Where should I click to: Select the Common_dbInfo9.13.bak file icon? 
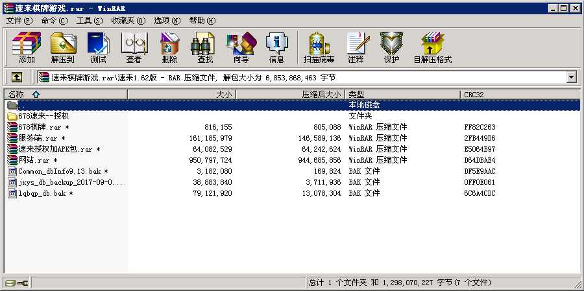click(x=12, y=171)
